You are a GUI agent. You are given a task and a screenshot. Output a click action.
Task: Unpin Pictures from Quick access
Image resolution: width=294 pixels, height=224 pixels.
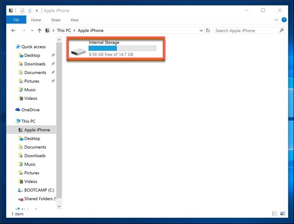coord(53,81)
